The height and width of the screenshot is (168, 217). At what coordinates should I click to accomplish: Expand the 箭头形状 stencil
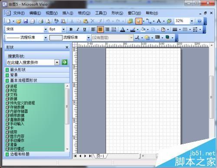pyautogui.click(x=37, y=70)
